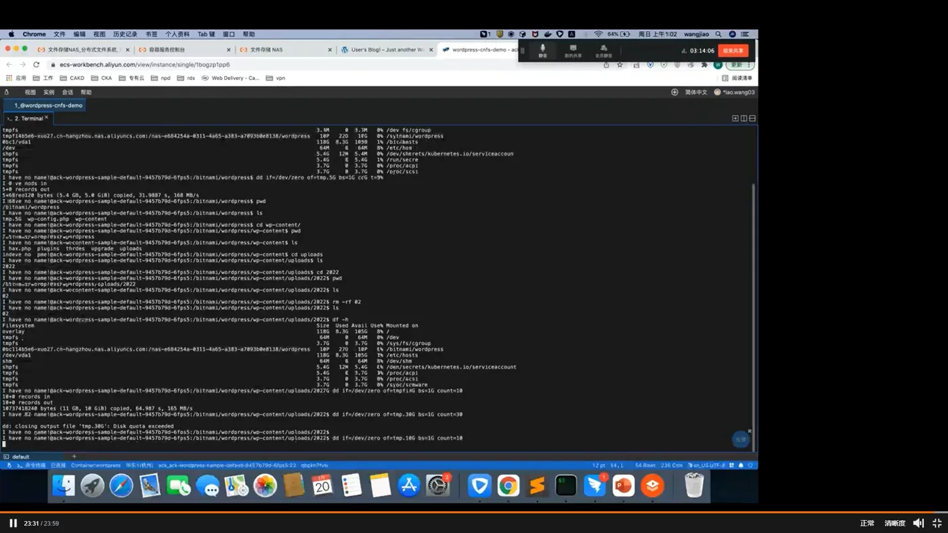This screenshot has height=533, width=948.
Task: Change the 清晰度 quality setting
Action: click(895, 524)
